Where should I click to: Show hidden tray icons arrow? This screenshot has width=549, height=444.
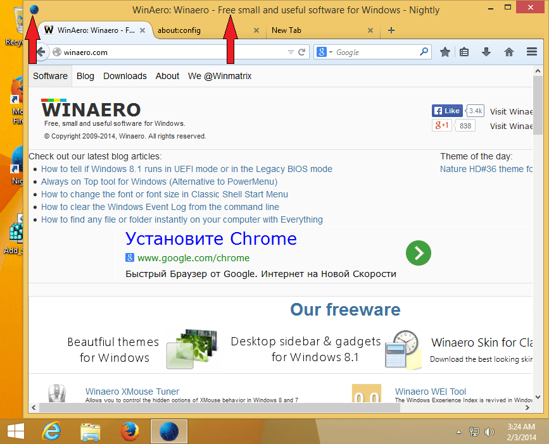click(x=458, y=433)
